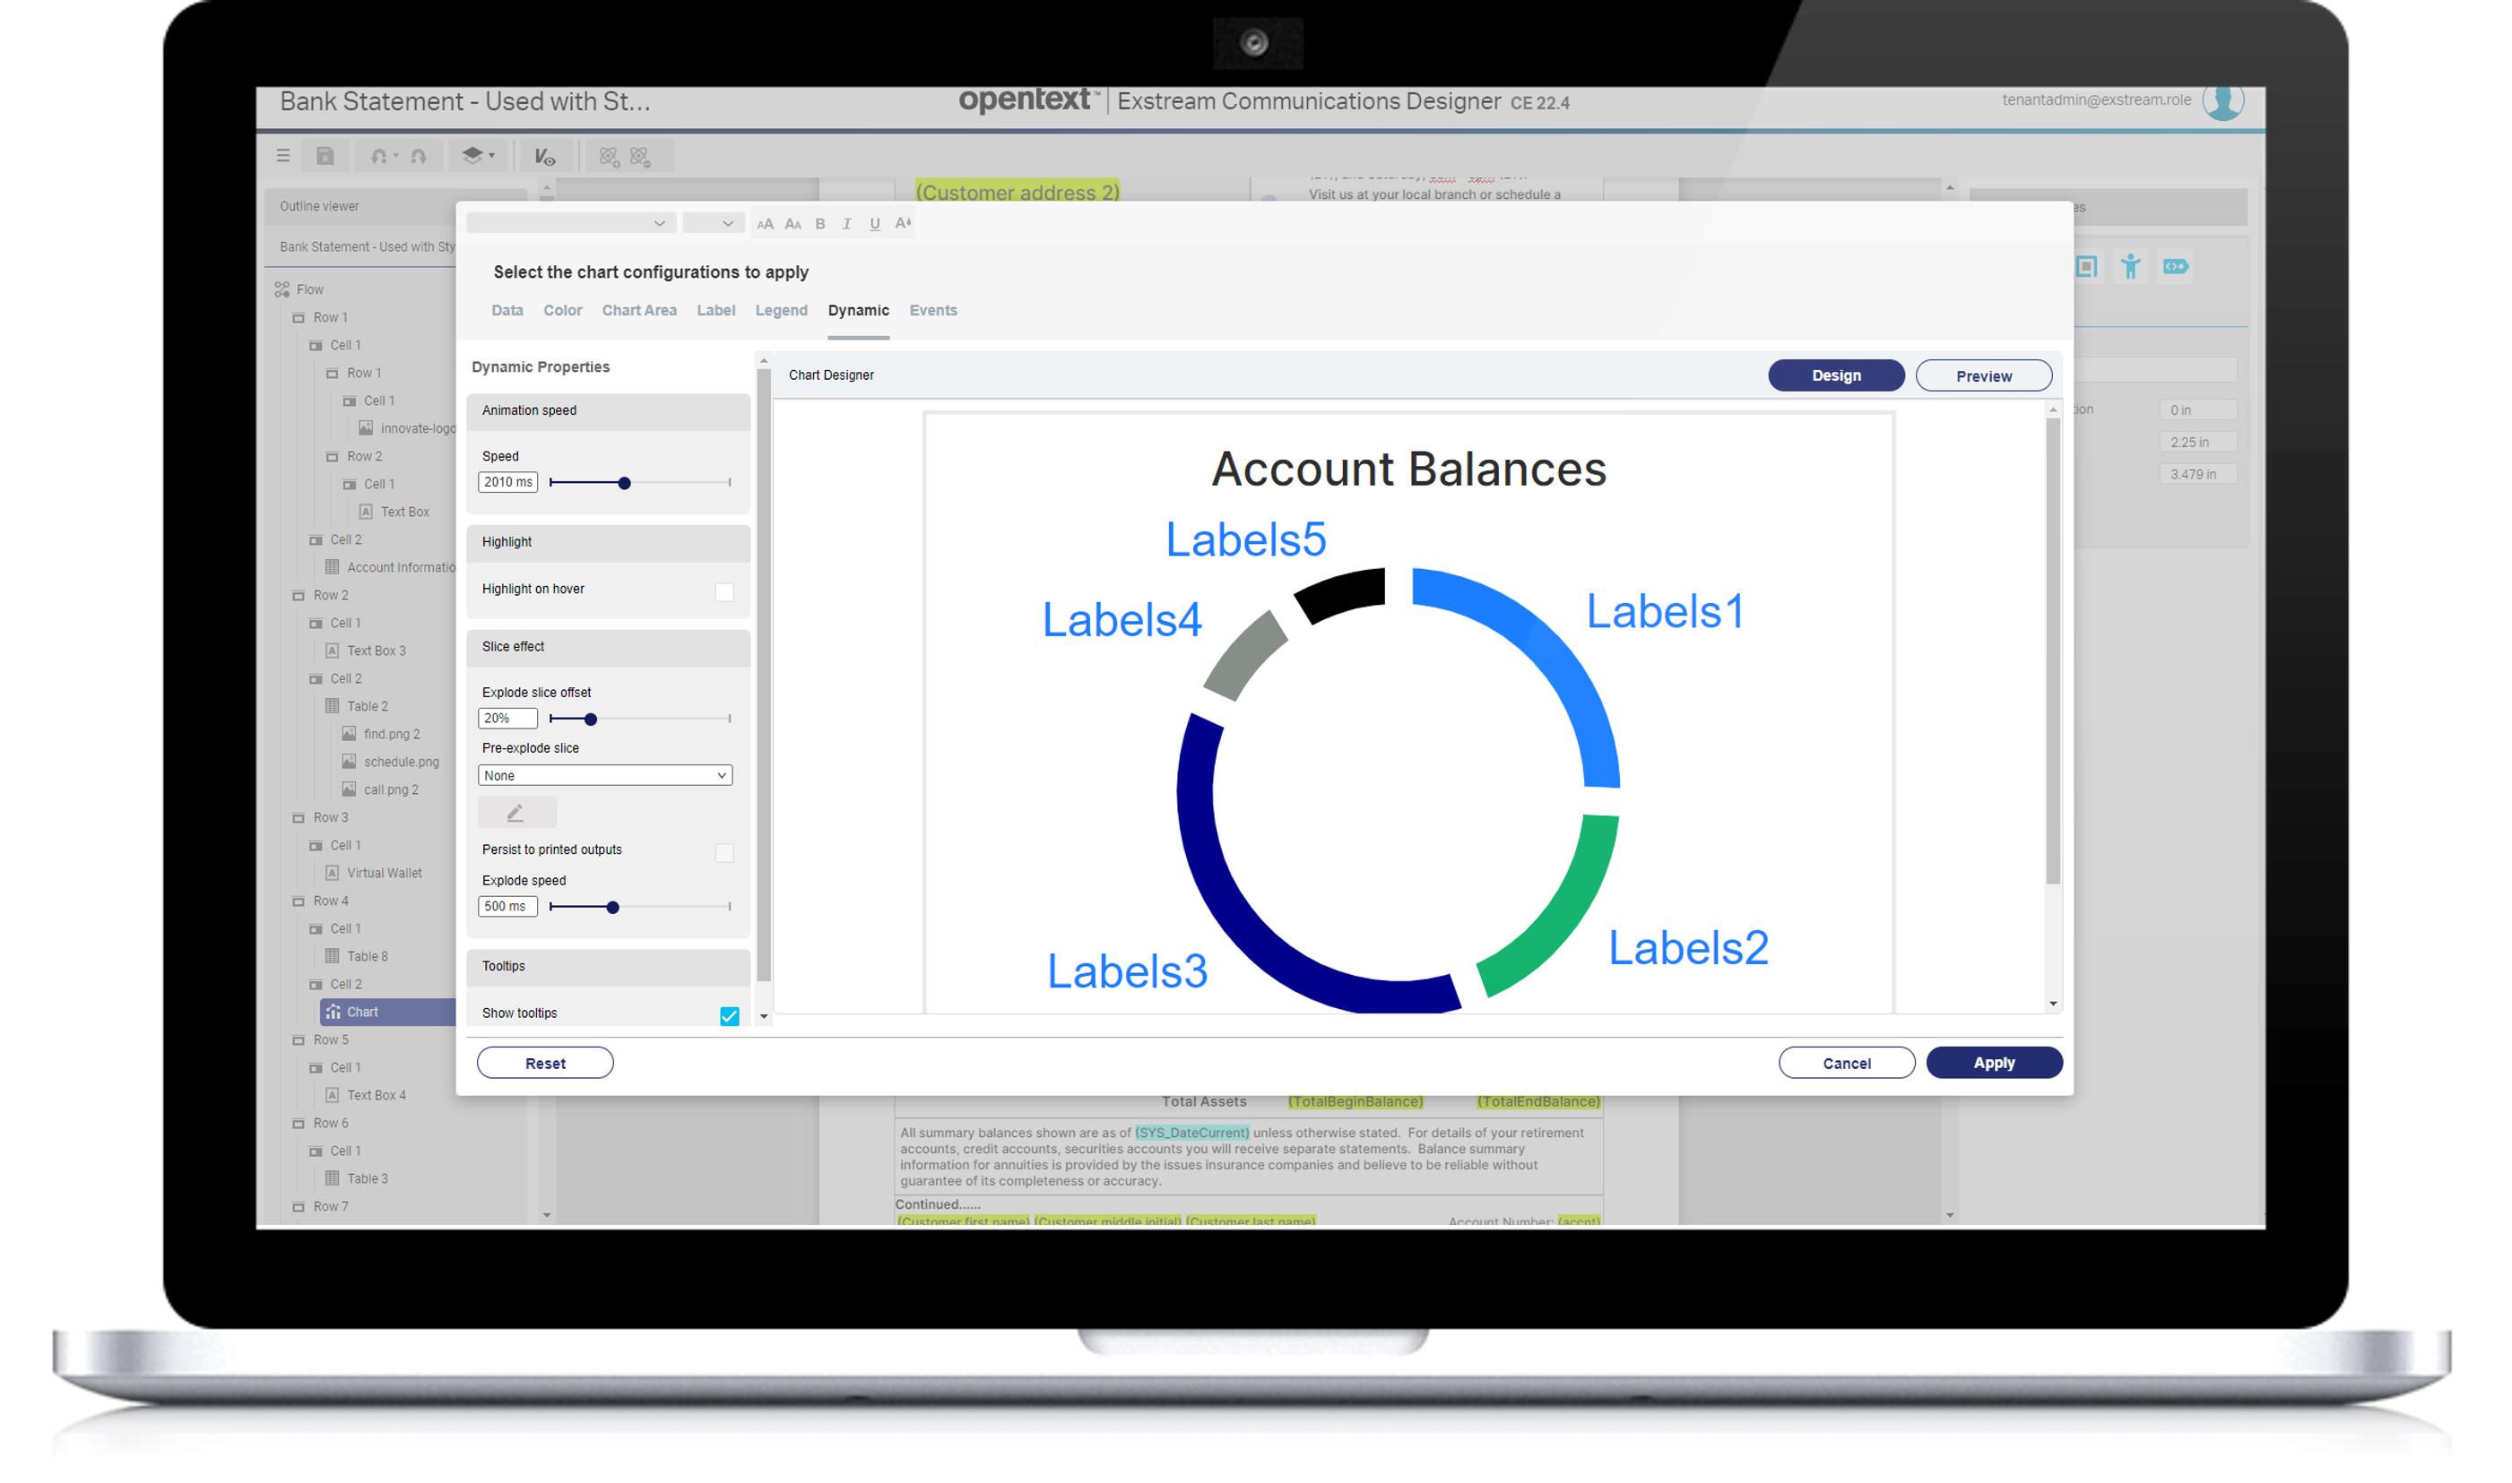The height and width of the screenshot is (1483, 2512).
Task: Click the Explode speed 500 ms field
Action: click(507, 908)
